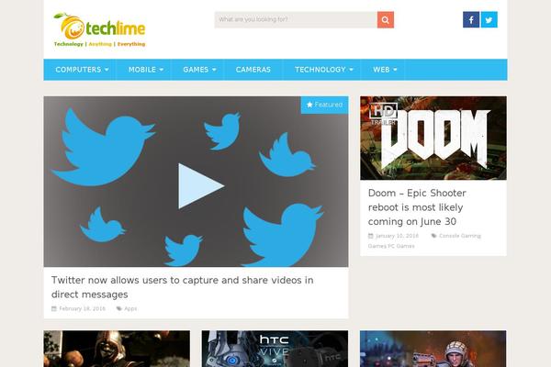
Task: Click the 'Technology | Anything | Everything' tagline
Action: (x=99, y=44)
